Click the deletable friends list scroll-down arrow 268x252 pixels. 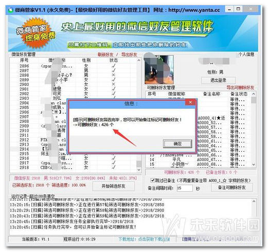click(254, 165)
